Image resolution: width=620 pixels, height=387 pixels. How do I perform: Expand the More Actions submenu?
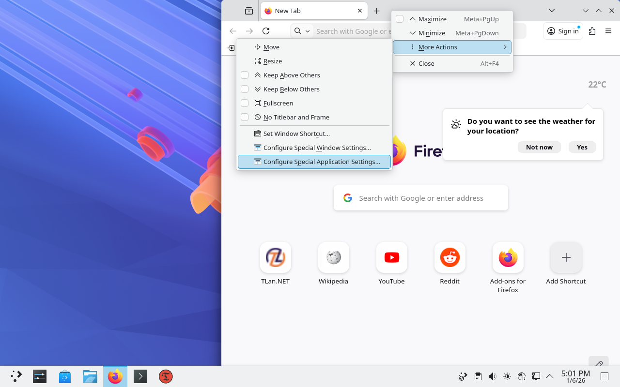coord(452,47)
